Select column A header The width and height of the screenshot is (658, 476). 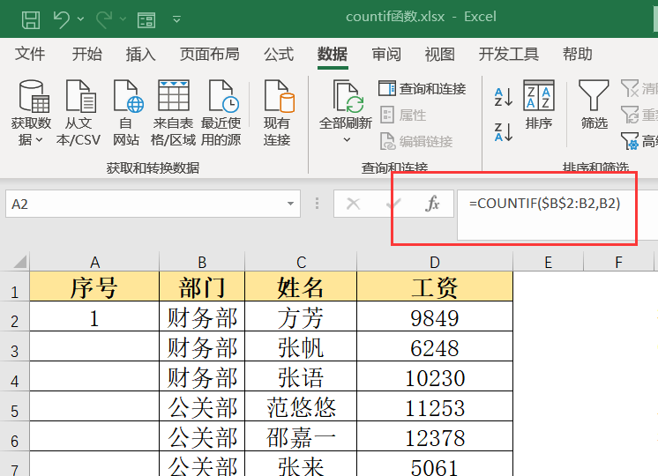tap(95, 262)
